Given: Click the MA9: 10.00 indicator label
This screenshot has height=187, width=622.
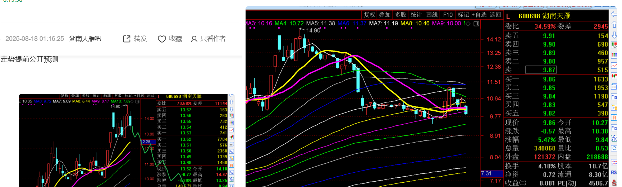Looking at the screenshot, I should [446, 24].
